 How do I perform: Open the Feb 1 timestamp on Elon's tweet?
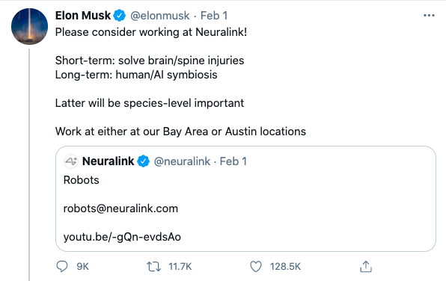click(214, 16)
